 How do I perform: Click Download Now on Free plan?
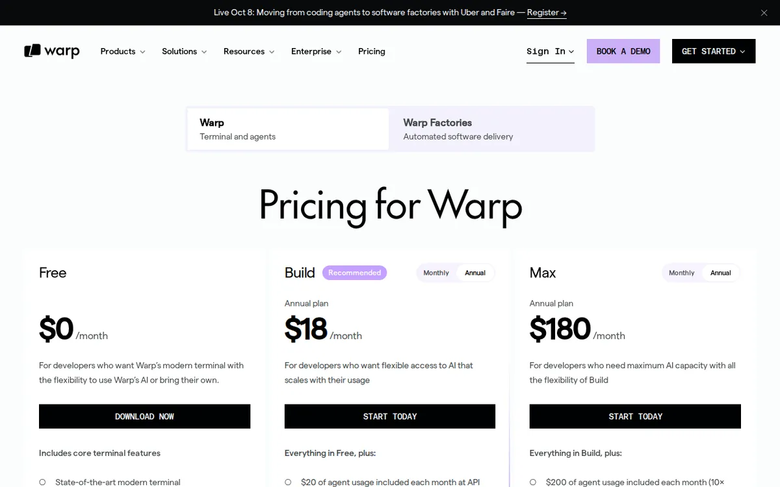point(144,416)
